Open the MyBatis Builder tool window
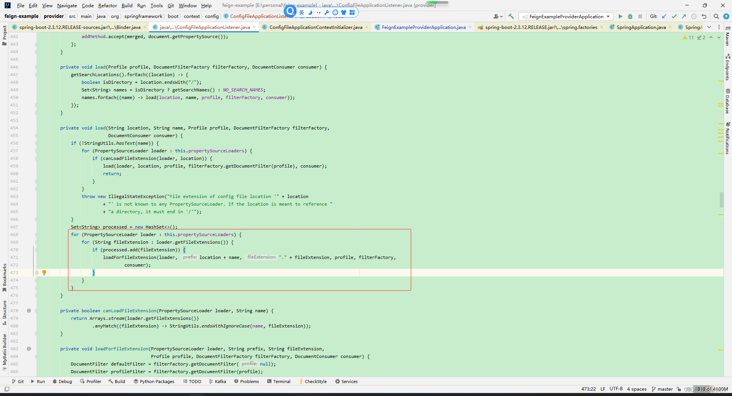Screen dimensions: 732x396 pyautogui.click(x=5, y=352)
